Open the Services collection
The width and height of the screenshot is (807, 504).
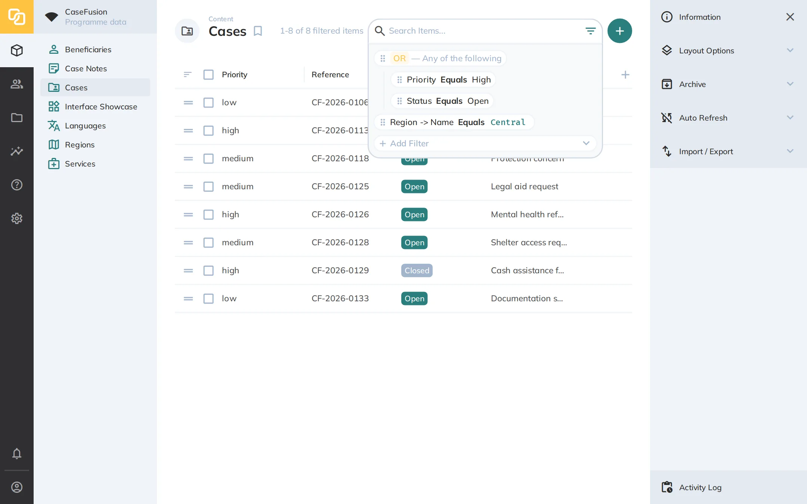click(95, 164)
